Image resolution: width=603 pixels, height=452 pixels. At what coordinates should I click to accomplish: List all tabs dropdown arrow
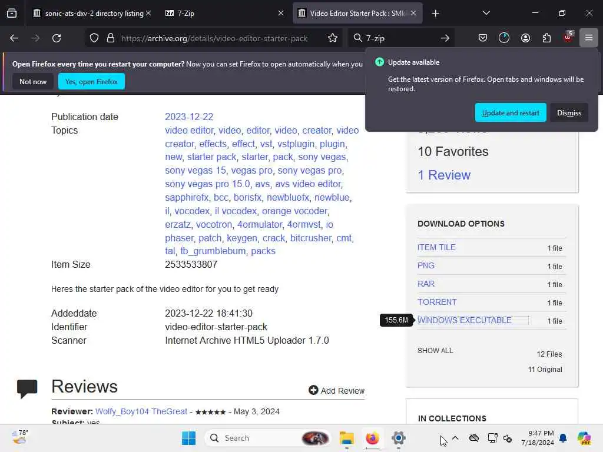coord(486,13)
